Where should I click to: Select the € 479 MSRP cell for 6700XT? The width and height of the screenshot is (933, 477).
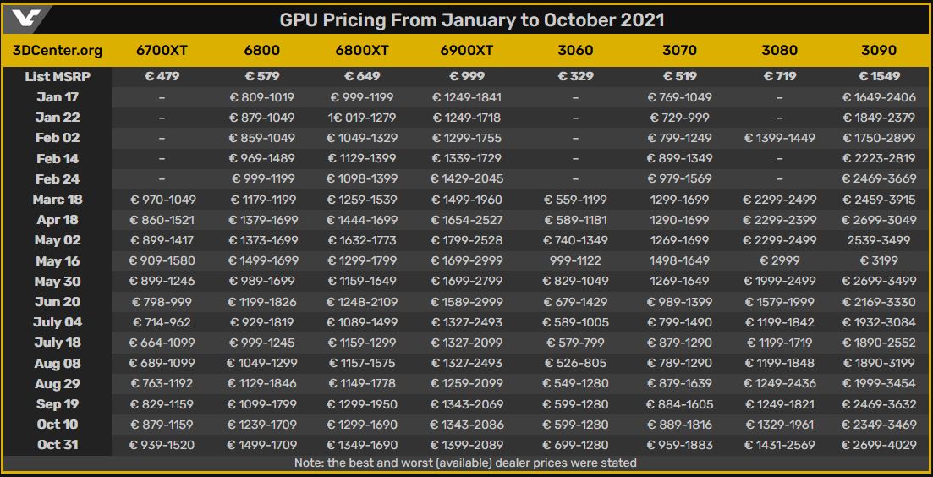click(x=162, y=76)
